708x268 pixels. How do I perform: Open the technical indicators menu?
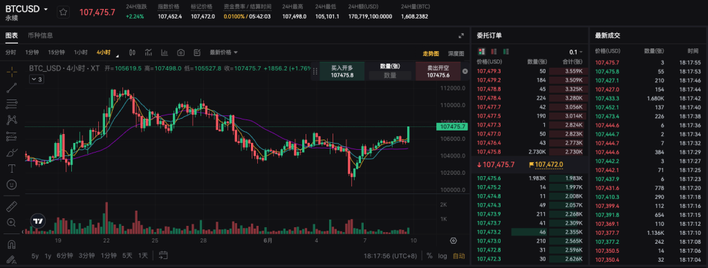149,52
